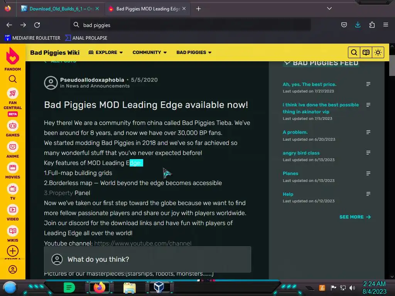Open Movies in the Fandom sidebar
This screenshot has width=395, height=296.
(13, 171)
